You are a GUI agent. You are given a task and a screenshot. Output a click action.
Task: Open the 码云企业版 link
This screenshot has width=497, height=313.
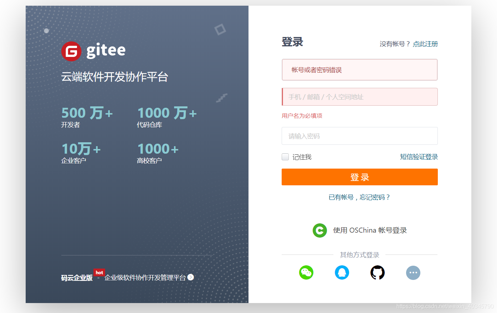coord(76,277)
